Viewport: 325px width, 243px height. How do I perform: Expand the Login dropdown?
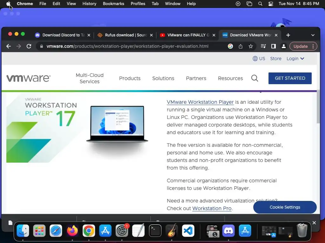295,59
